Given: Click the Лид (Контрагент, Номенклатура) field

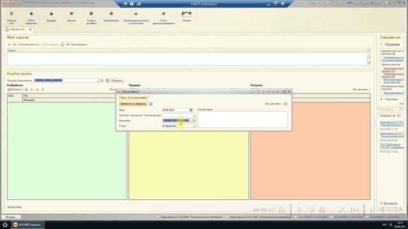Looking at the screenshot, I should pyautogui.click(x=177, y=115).
